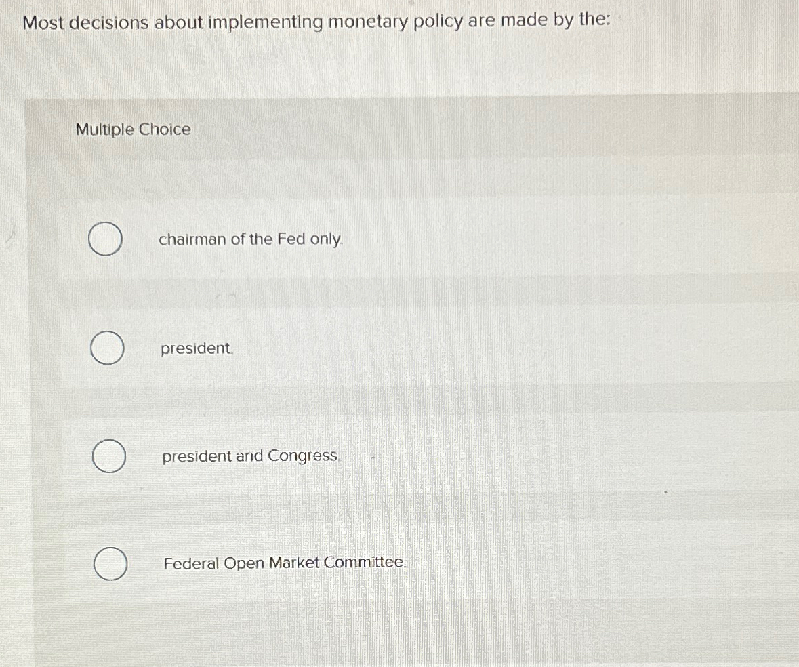Choose the answer 'president and Congress'
Image resolution: width=799 pixels, height=667 pixels.
point(248,456)
